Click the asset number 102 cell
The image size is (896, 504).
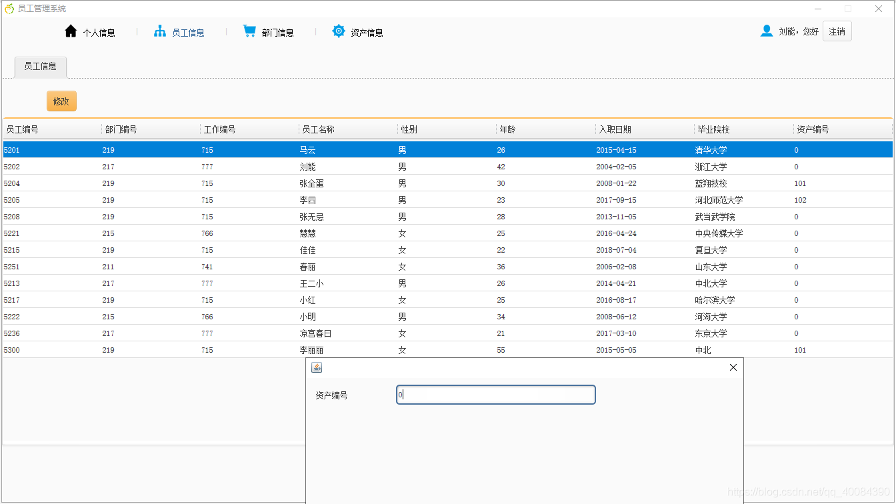(843, 200)
